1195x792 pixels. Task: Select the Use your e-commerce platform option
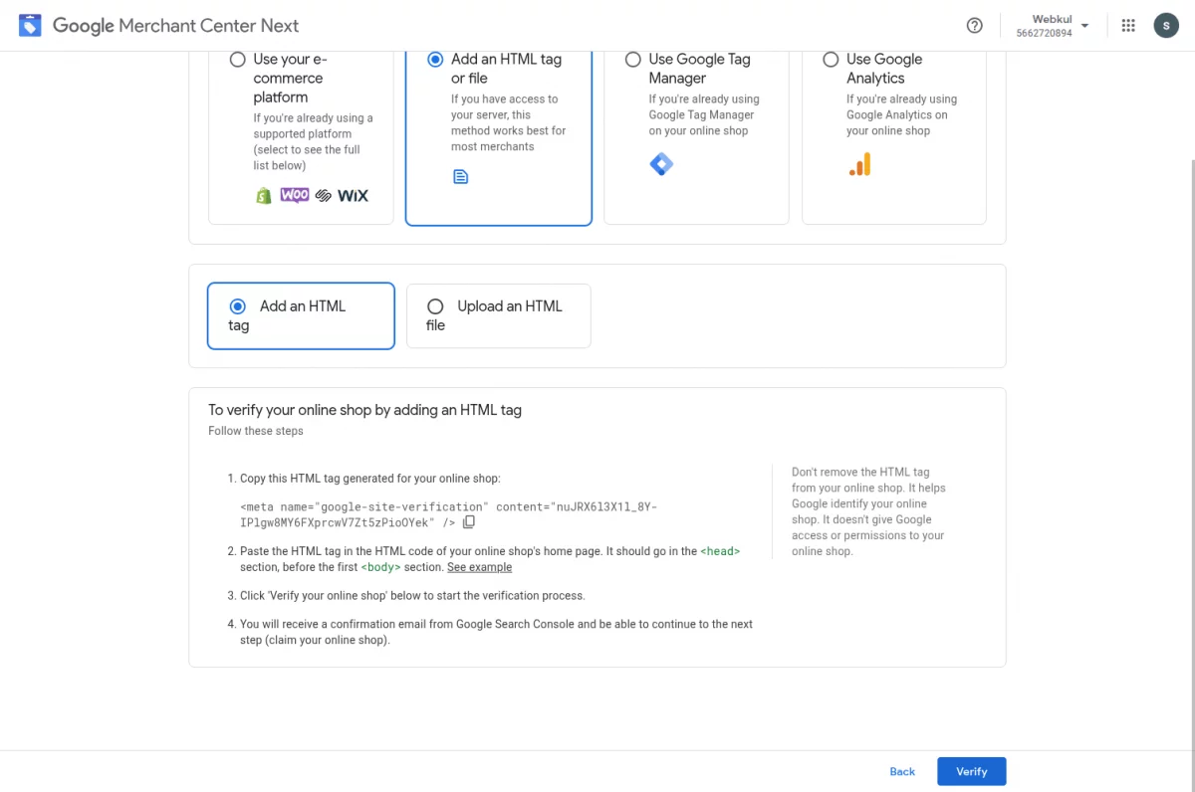pyautogui.click(x=237, y=59)
